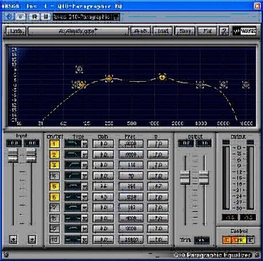Select band 5 marker on the EQ graph
This screenshot has height=261, width=263.
[x=109, y=78]
